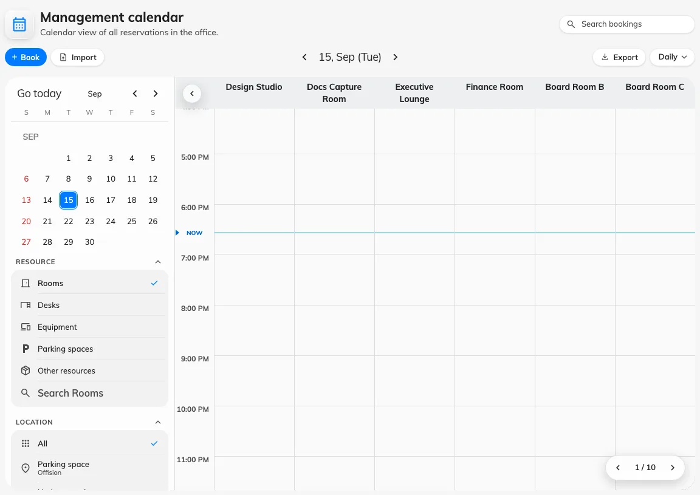Click the Search Rooms field
Image resolution: width=700 pixels, height=495 pixels.
point(89,393)
